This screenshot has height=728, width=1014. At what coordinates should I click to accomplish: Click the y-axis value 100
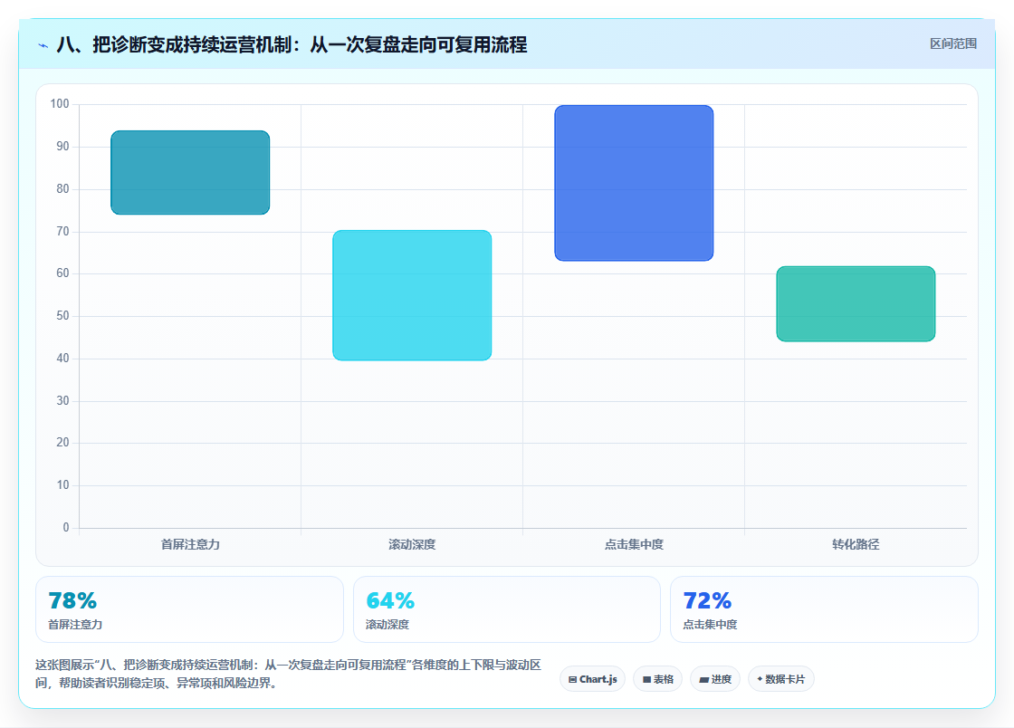point(60,103)
